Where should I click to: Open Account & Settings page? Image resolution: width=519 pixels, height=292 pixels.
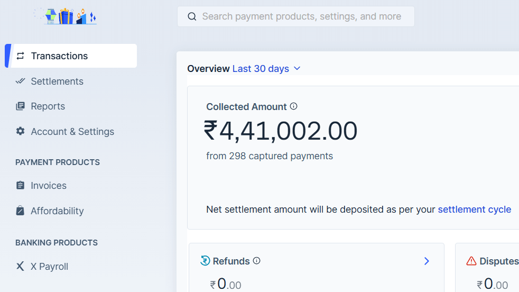click(72, 132)
